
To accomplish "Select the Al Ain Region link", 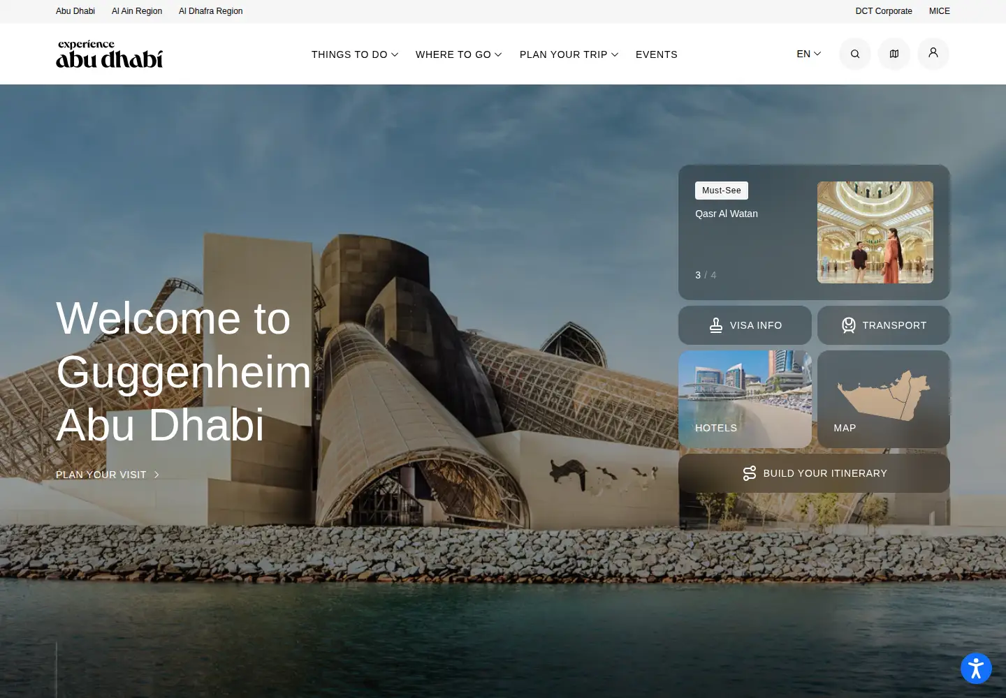I will (137, 11).
